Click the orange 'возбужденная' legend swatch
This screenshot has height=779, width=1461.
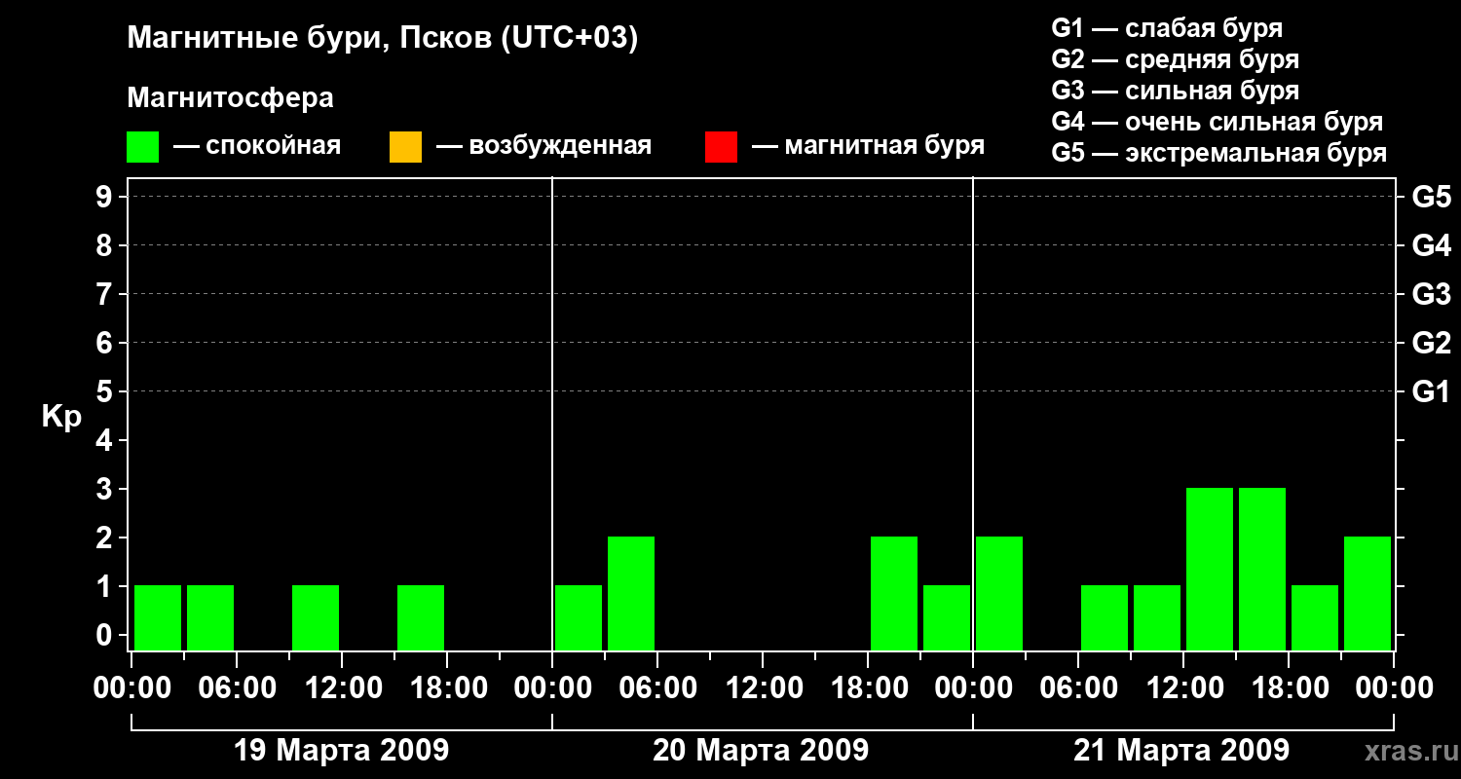pos(405,146)
